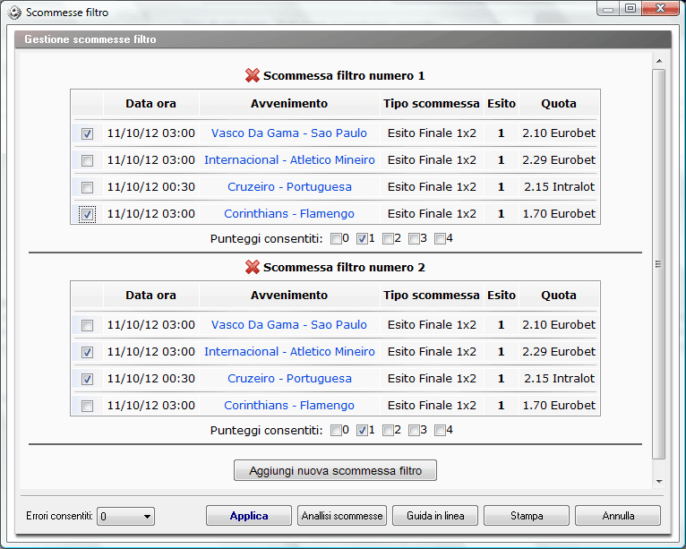
Task: Click the Scommesse filtro title bar app icon
Action: pos(14,13)
